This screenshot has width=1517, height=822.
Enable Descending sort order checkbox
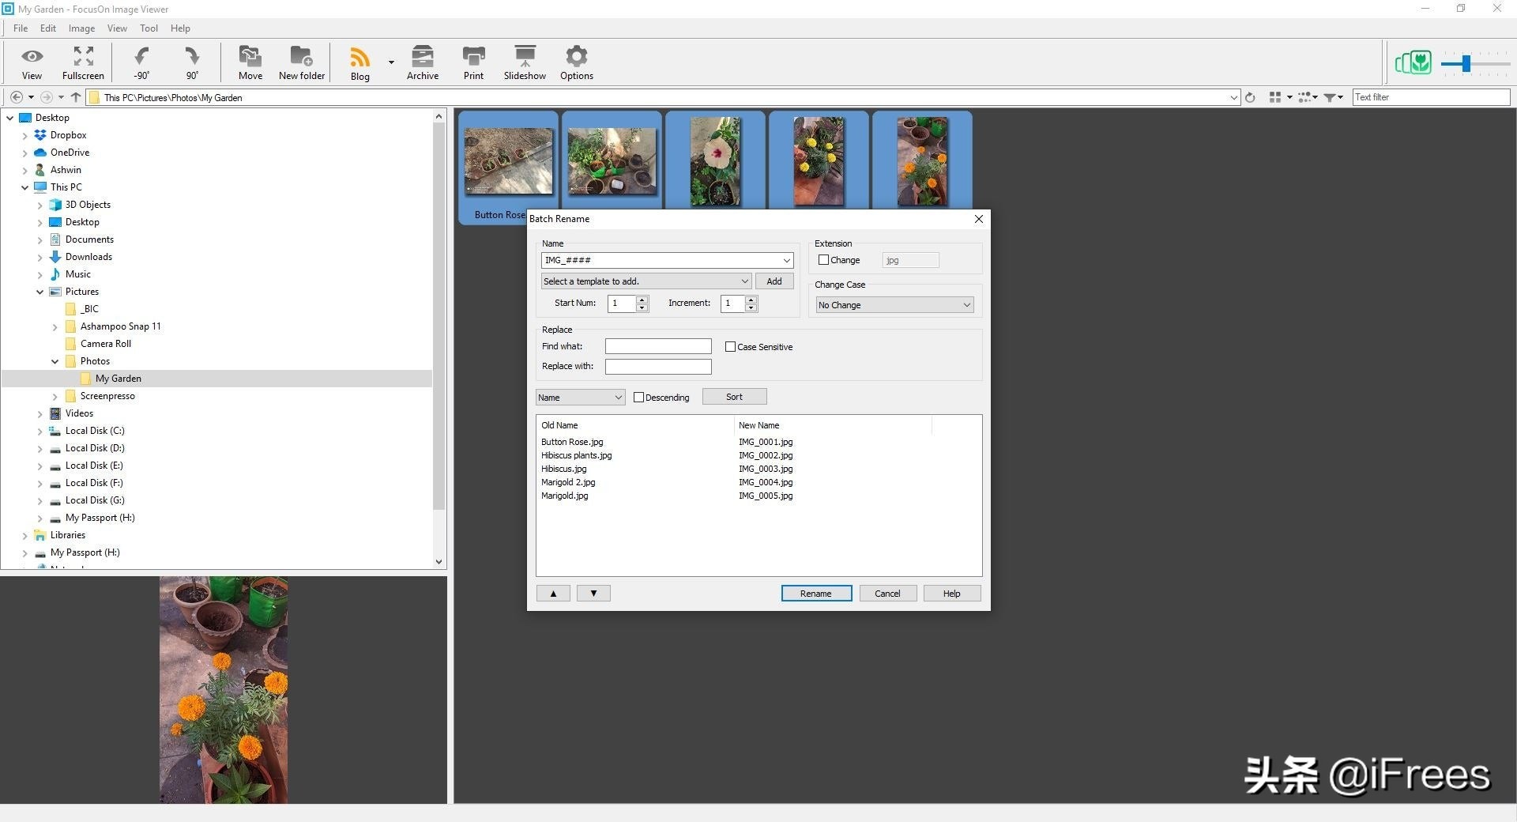(x=638, y=398)
